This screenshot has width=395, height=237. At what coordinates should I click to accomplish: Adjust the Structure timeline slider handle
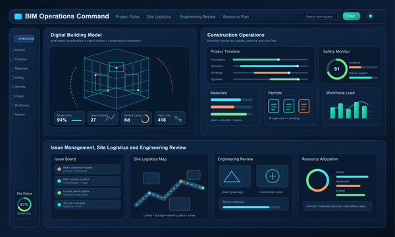click(x=298, y=66)
